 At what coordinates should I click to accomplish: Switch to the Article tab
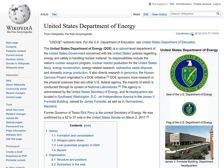tap(44, 14)
